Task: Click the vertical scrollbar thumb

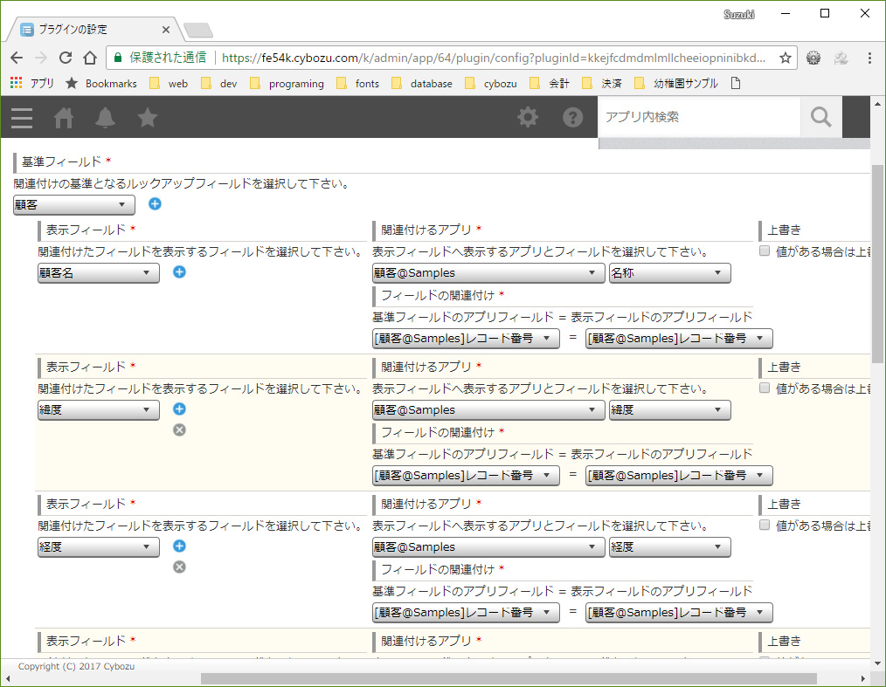Action: [877, 264]
